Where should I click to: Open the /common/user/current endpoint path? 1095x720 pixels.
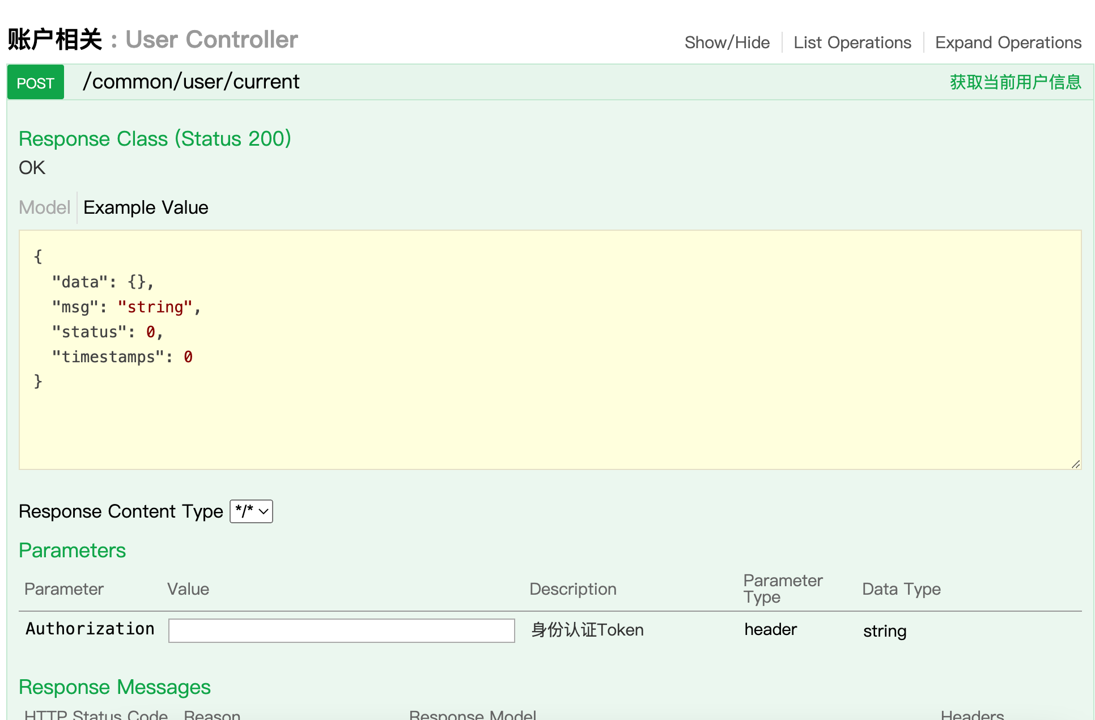pos(191,82)
